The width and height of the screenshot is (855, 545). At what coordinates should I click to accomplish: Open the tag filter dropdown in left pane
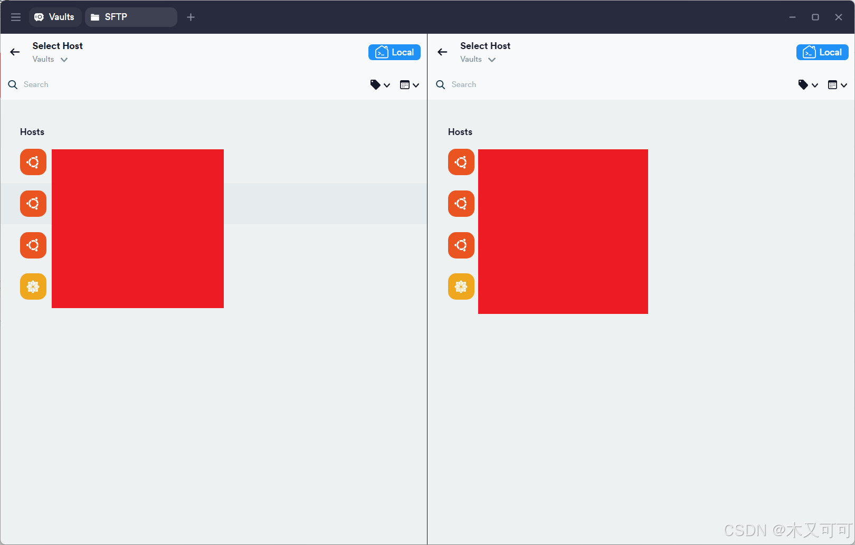coord(380,85)
